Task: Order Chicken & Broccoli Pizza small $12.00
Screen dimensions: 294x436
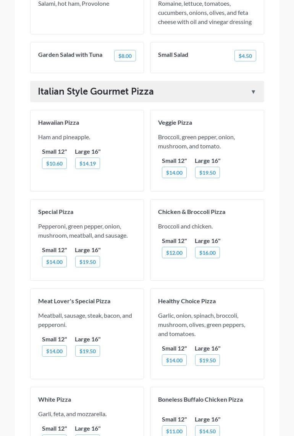Action: [x=174, y=253]
